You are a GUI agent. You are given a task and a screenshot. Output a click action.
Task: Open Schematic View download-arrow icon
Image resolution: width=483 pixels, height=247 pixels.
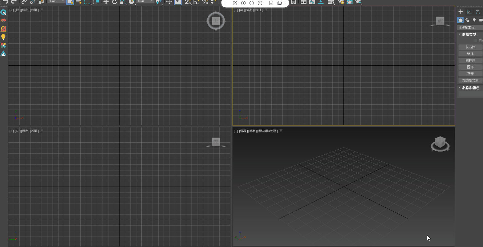321,2
